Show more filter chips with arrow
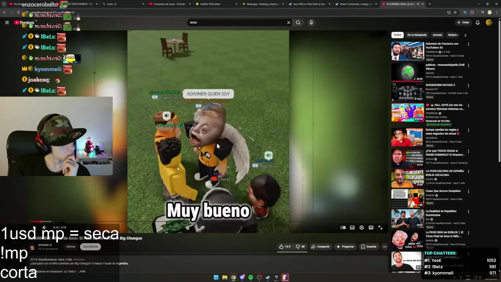Image resolution: width=501 pixels, height=282 pixels. (465, 35)
